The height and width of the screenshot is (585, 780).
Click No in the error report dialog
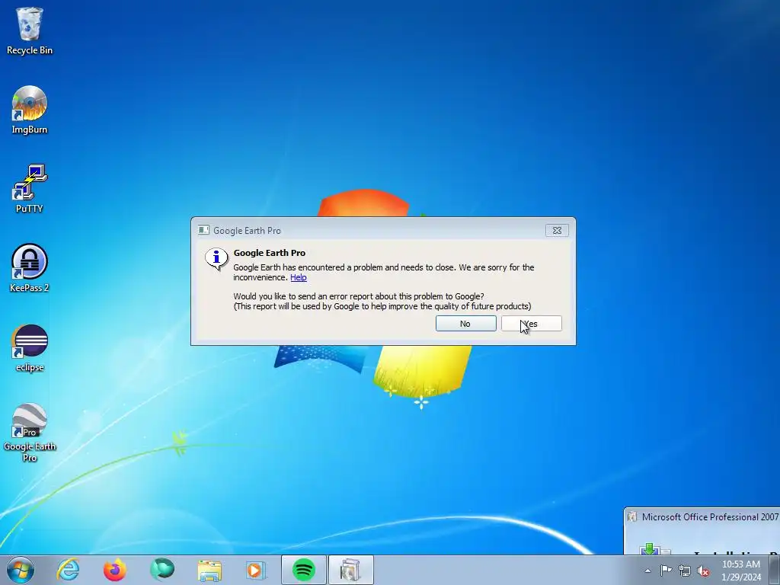[x=465, y=323]
